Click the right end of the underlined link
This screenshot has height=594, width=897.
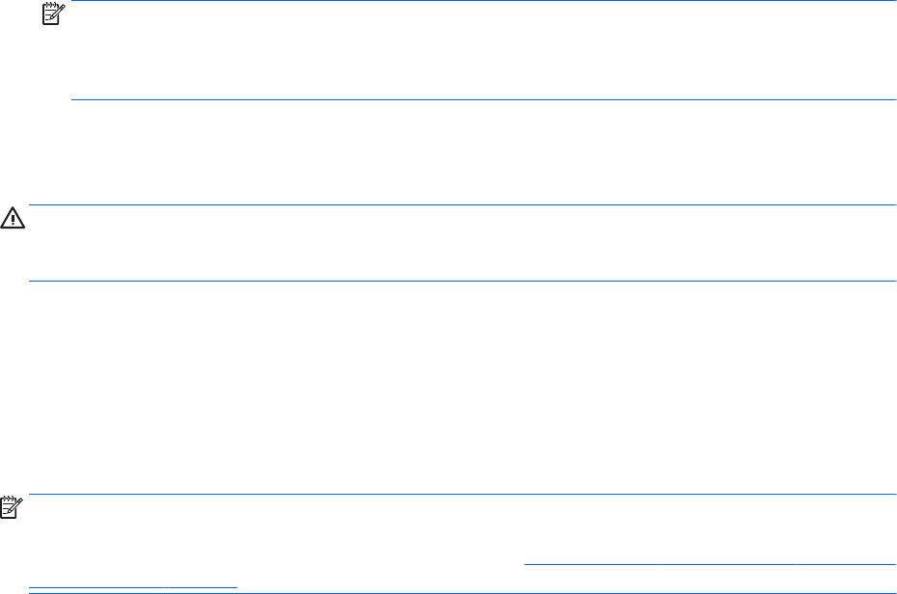click(892, 564)
